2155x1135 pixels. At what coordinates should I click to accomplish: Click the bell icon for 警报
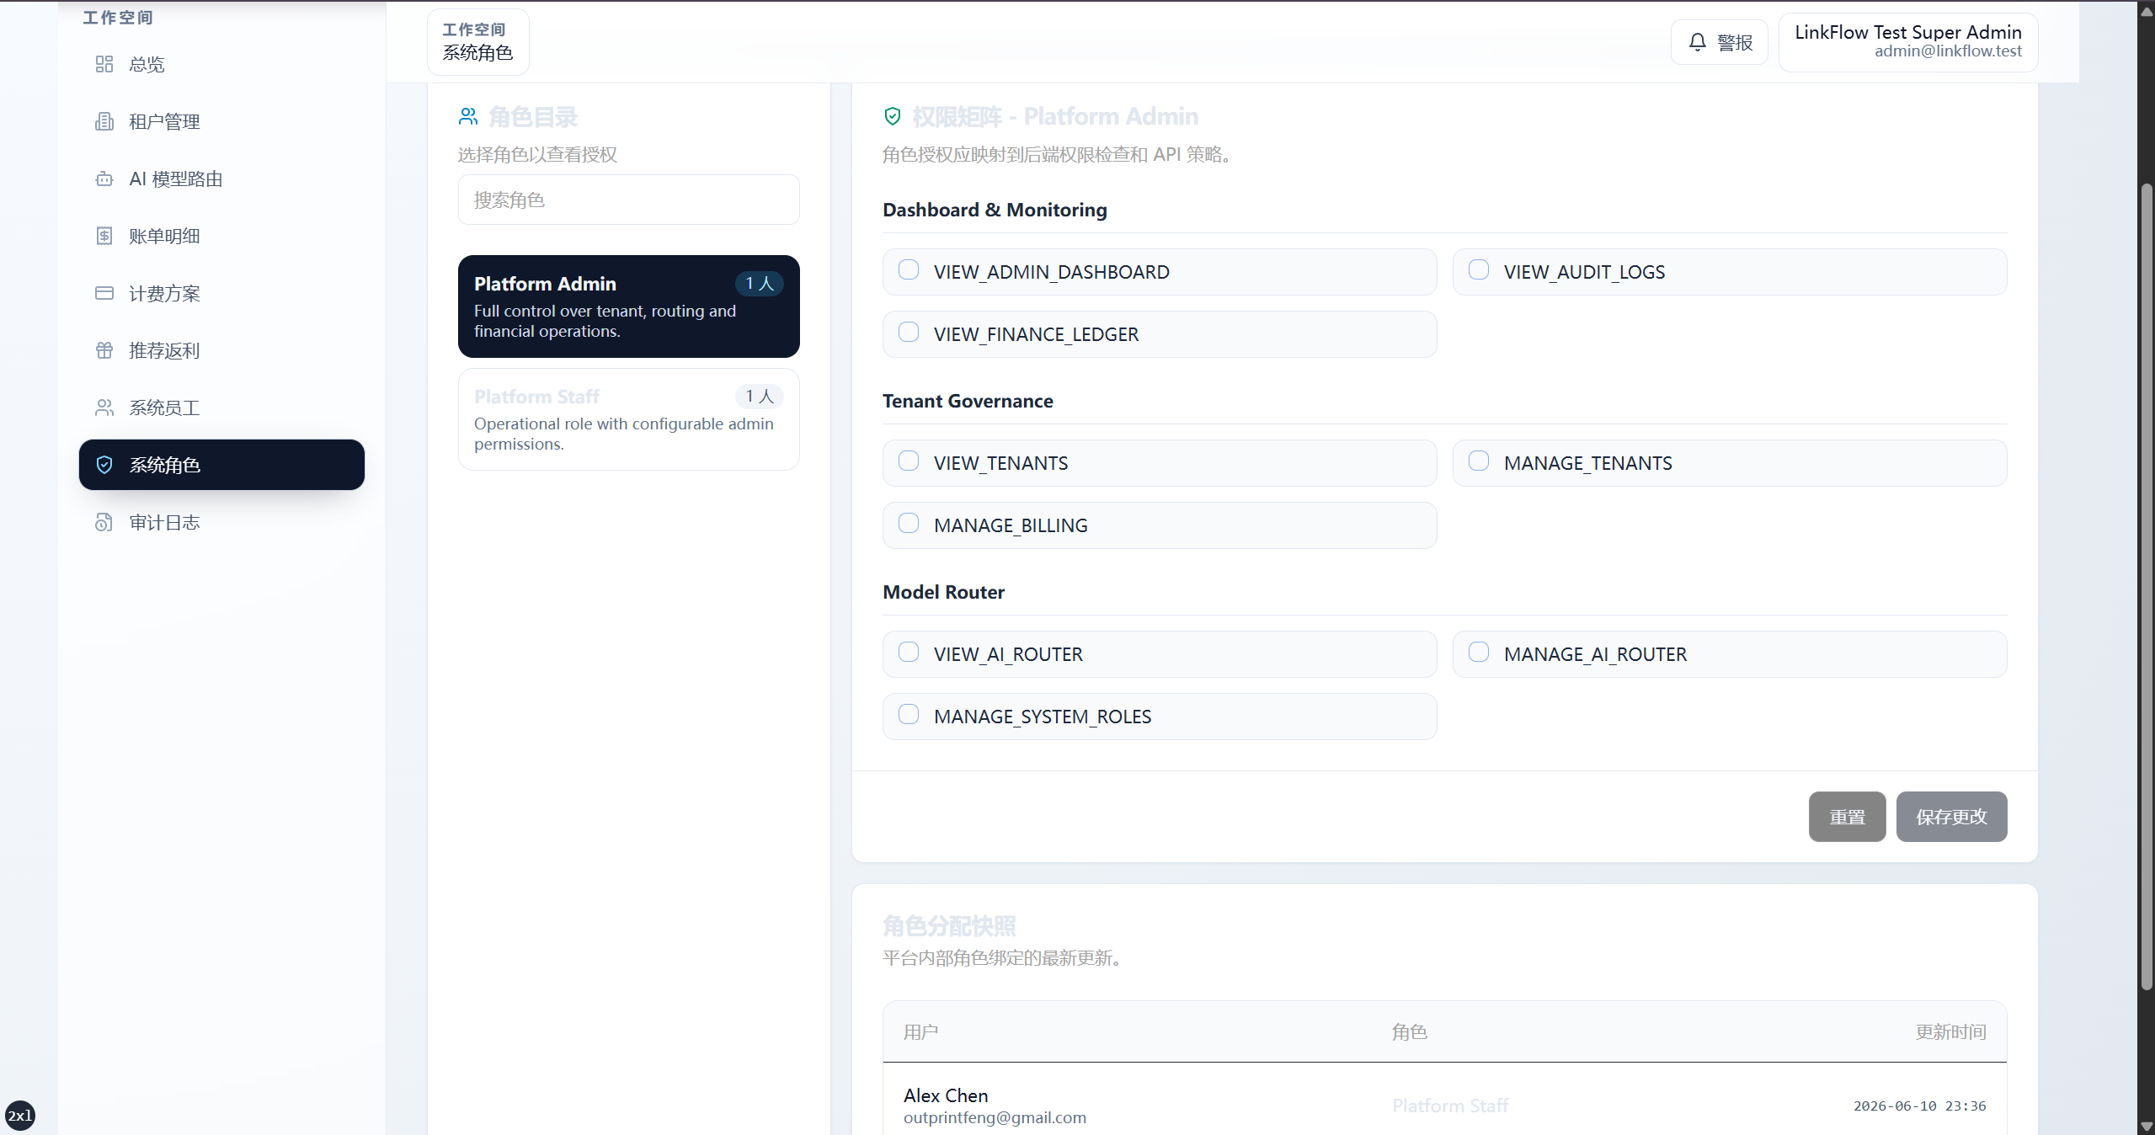[x=1698, y=42]
